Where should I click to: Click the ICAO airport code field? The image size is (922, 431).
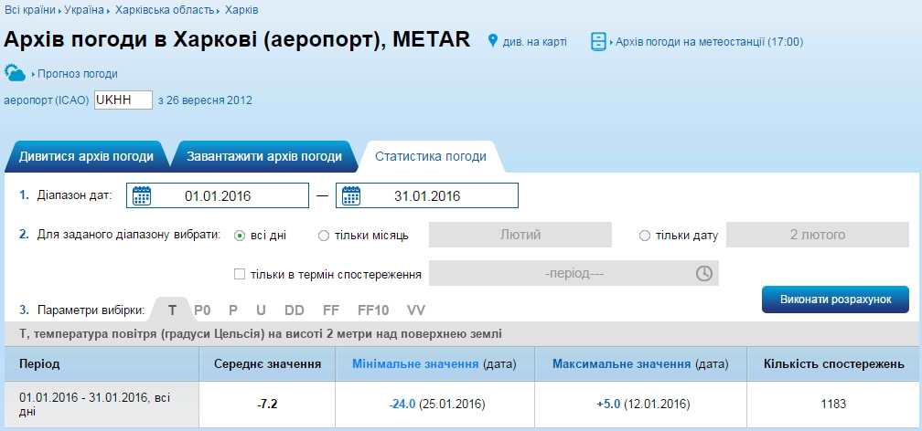(x=123, y=100)
